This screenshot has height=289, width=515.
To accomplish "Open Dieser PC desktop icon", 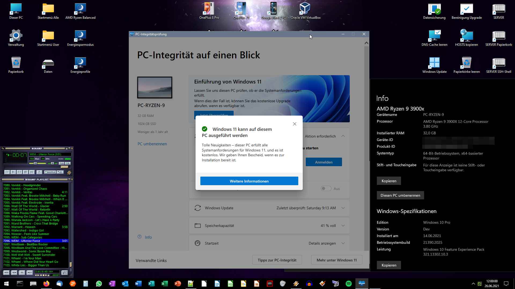I will click(16, 11).
